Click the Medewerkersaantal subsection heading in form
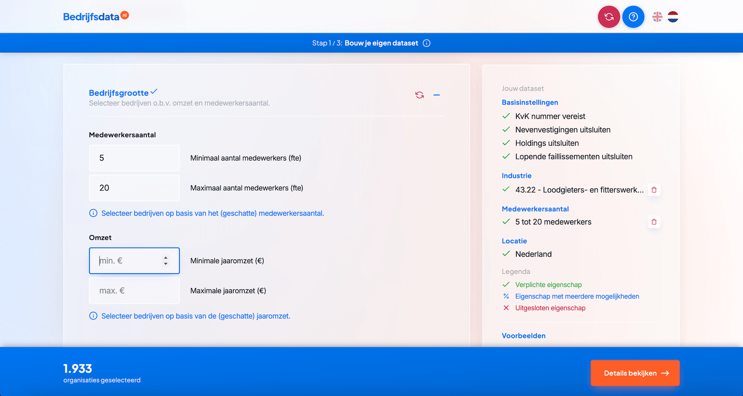 point(122,135)
